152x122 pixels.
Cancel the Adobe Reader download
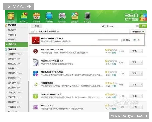138,40
